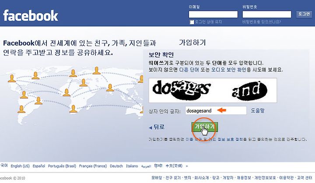Select Español language option
This screenshot has width=315, height=183.
pos(39,166)
